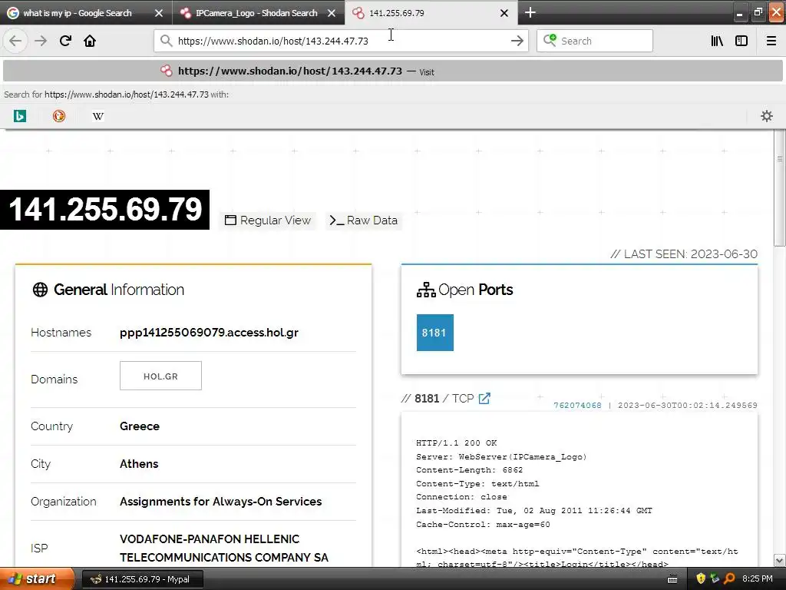Select open port 8181 box
786x590 pixels.
[x=434, y=333]
